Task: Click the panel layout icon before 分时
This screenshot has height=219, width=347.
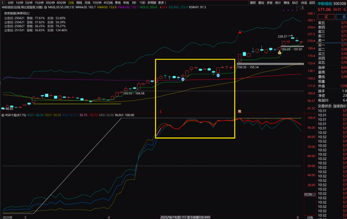Action: point(3,3)
